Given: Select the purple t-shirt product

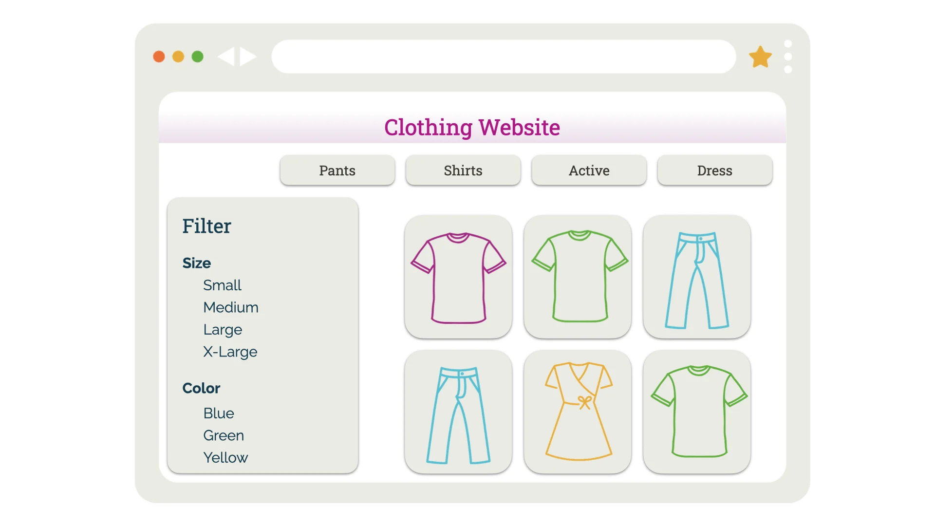Looking at the screenshot, I should pos(458,277).
